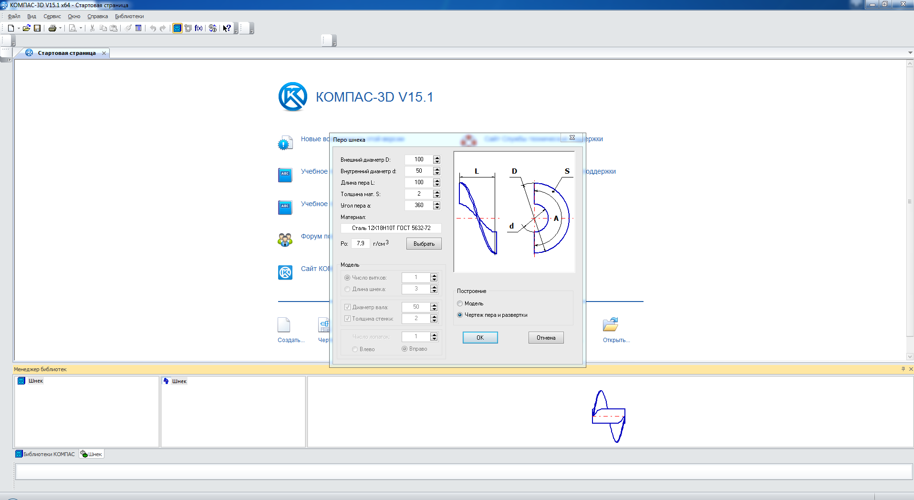Screen dimensions: 914x500
Task: Close the Перо шнека dialog
Action: 572,138
